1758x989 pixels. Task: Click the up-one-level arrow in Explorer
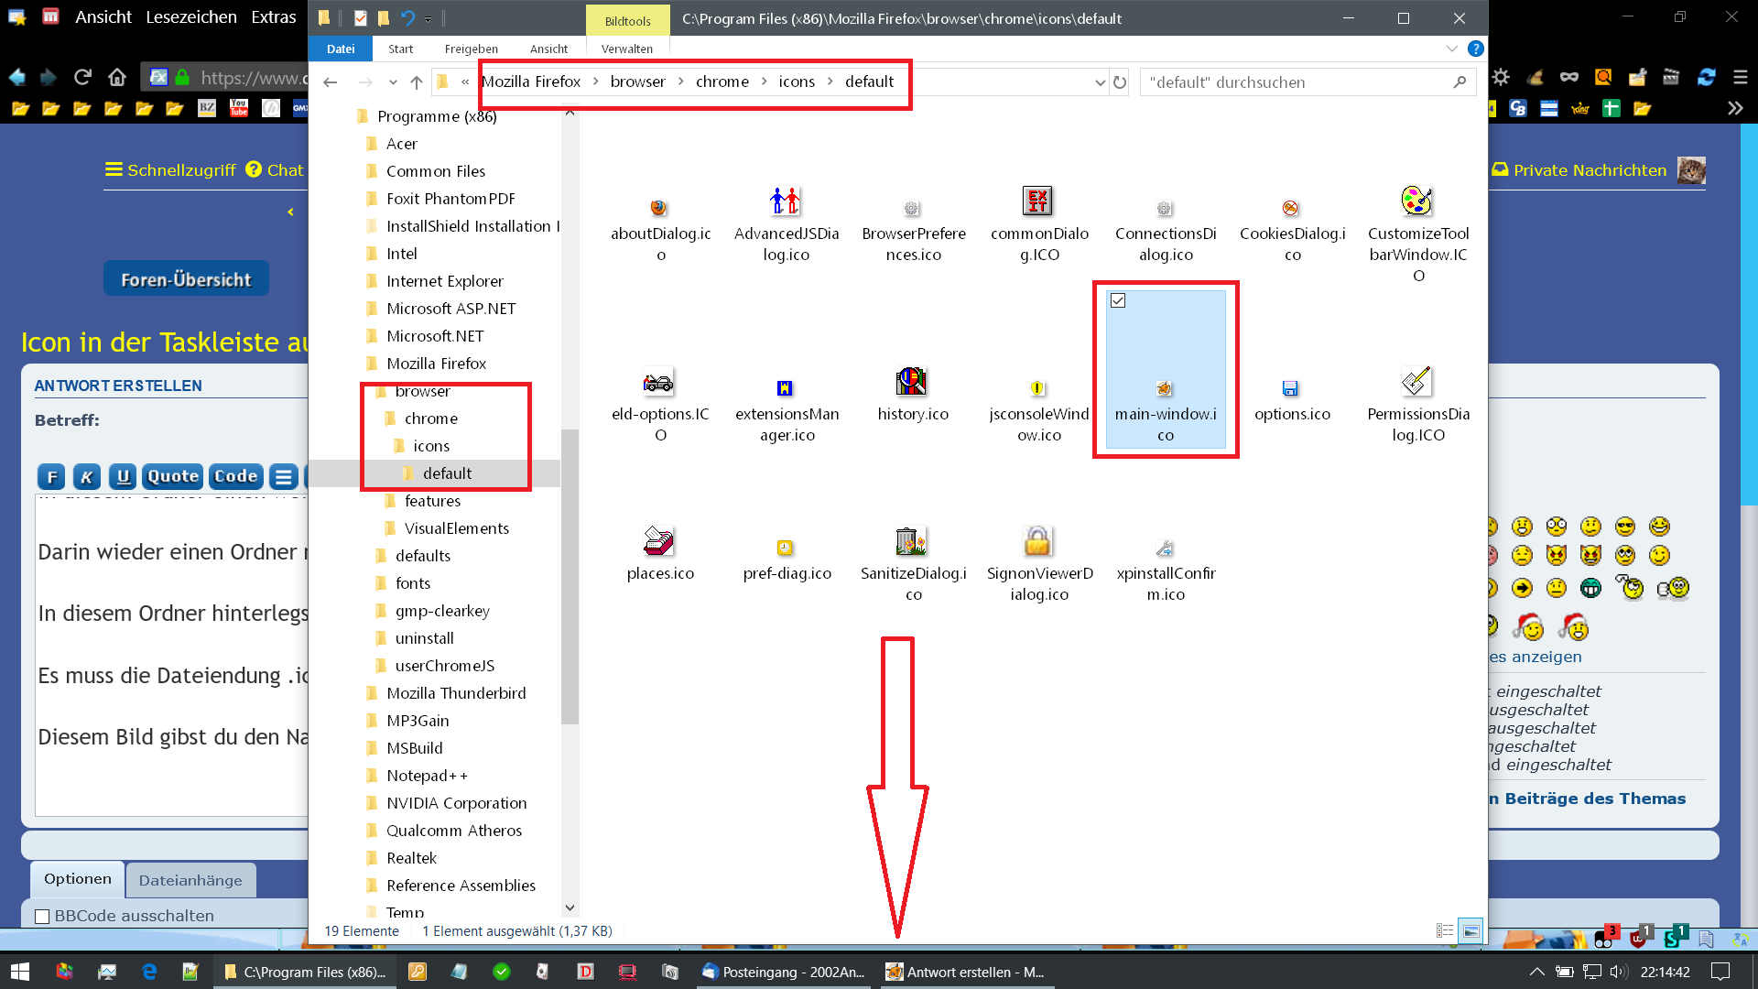[417, 82]
